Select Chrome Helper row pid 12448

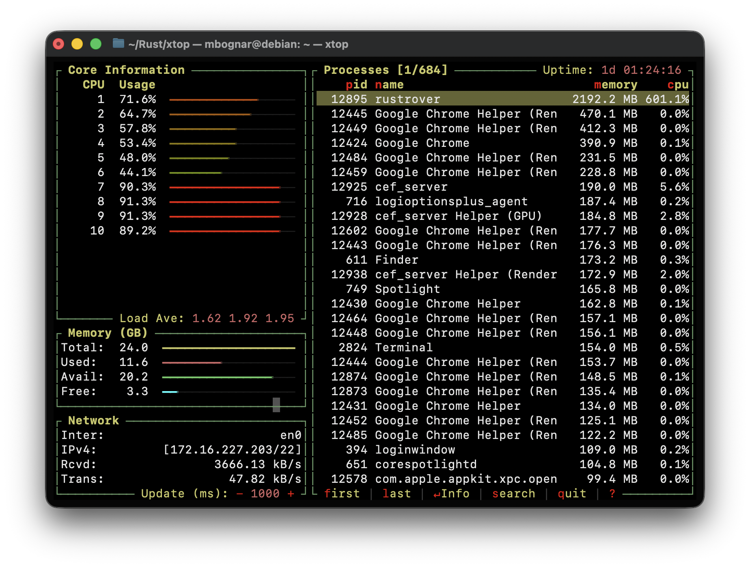point(503,333)
